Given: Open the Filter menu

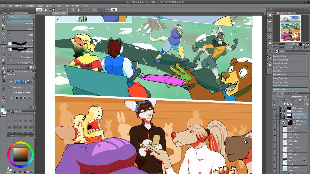Looking at the screenshot, I should [67, 6].
